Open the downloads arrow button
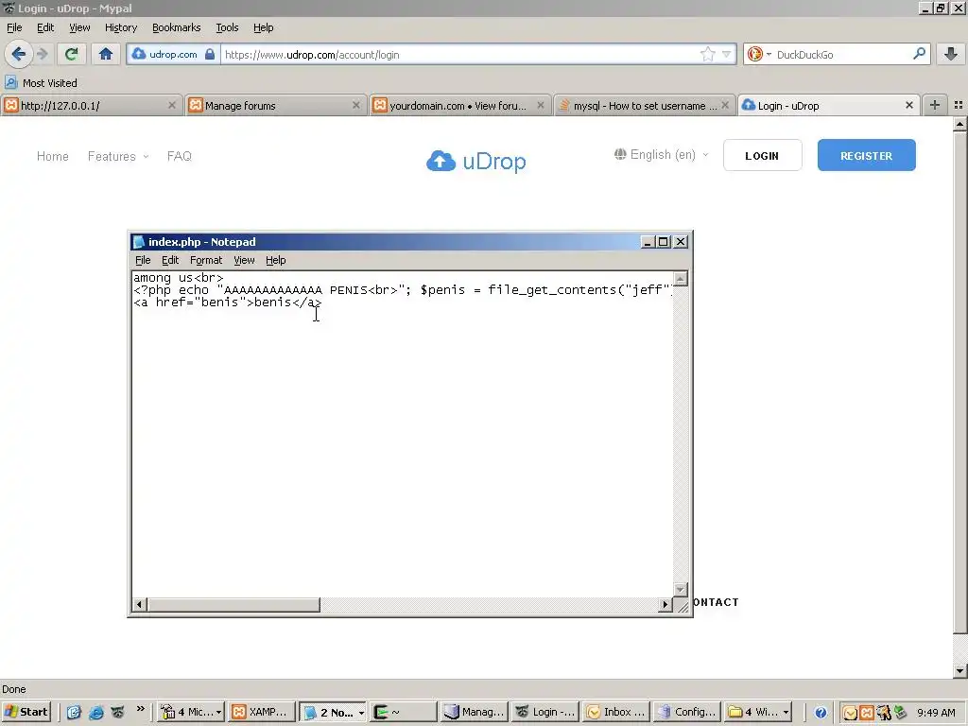This screenshot has width=968, height=726. pos(951,54)
